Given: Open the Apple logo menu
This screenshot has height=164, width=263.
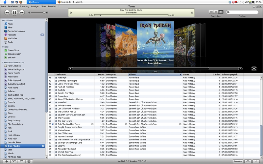Looking at the screenshot, I should 5,2.
